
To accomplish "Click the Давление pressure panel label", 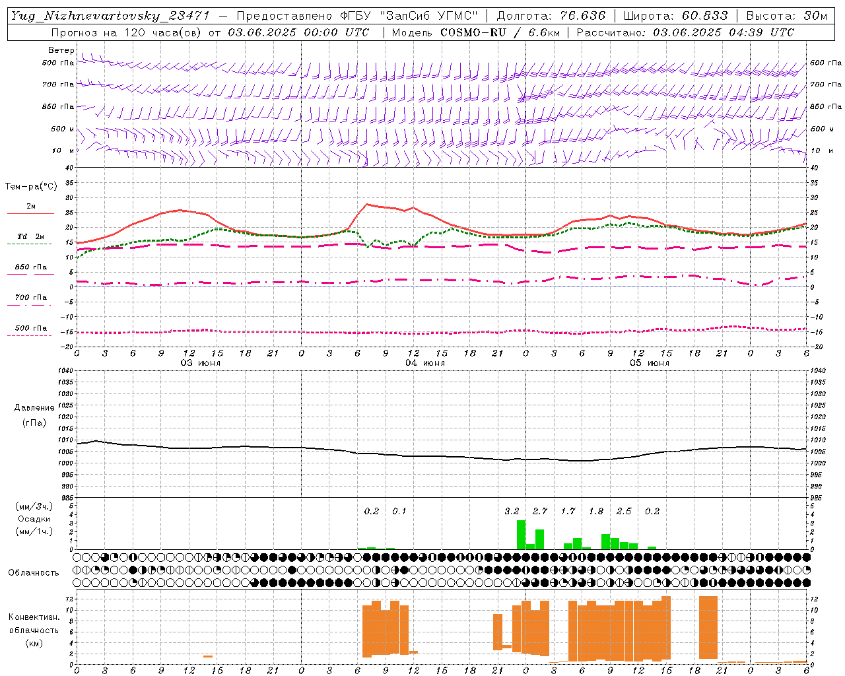I will click(34, 408).
